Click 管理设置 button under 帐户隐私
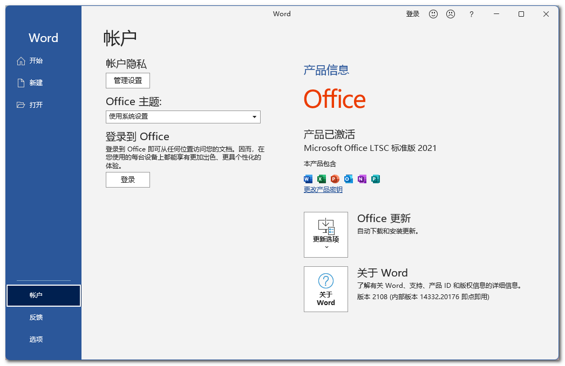This screenshot has height=366, width=565. (x=128, y=81)
